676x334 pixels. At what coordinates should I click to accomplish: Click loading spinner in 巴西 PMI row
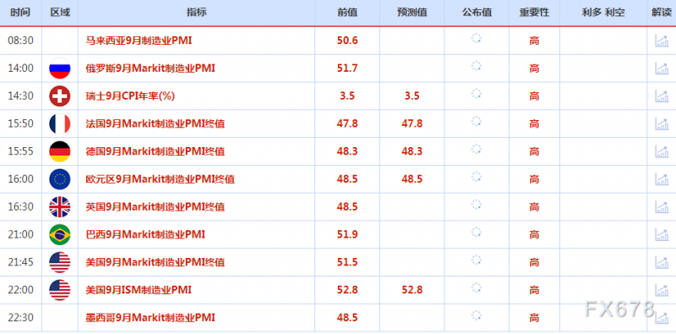pyautogui.click(x=476, y=233)
